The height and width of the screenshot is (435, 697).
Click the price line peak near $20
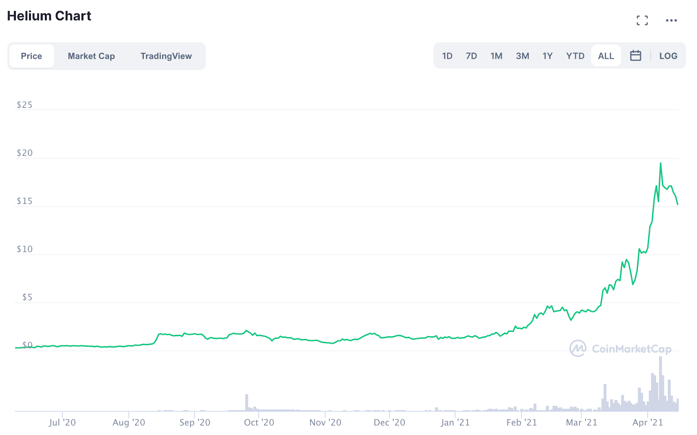[x=660, y=164]
